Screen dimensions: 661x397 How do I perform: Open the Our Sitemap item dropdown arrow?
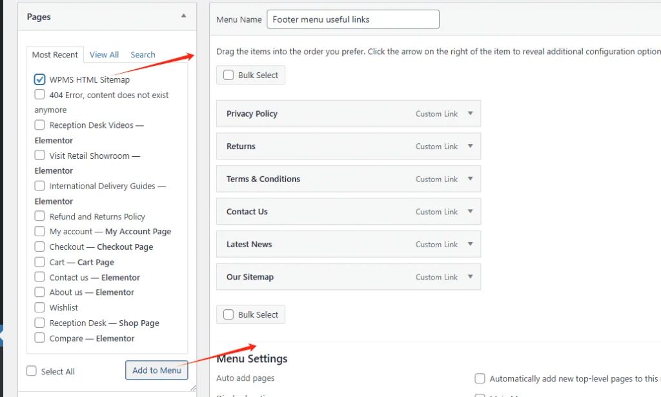click(x=470, y=277)
